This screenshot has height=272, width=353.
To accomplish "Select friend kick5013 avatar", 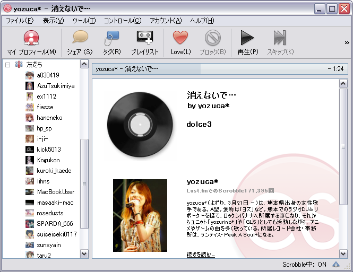I will point(30,150).
